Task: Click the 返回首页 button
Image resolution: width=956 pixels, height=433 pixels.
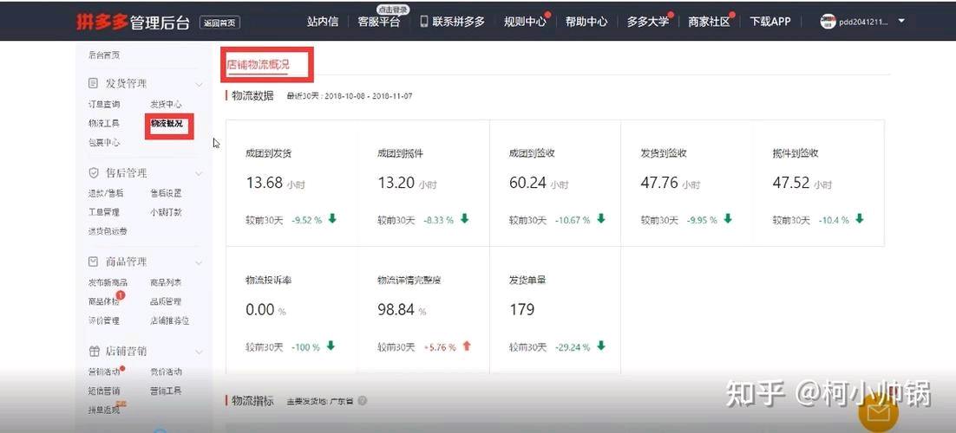Action: point(219,23)
